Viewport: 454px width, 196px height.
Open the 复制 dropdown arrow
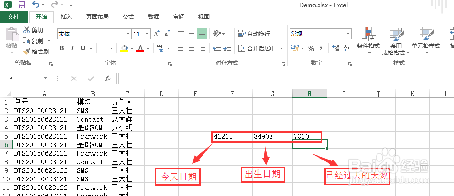(49, 41)
